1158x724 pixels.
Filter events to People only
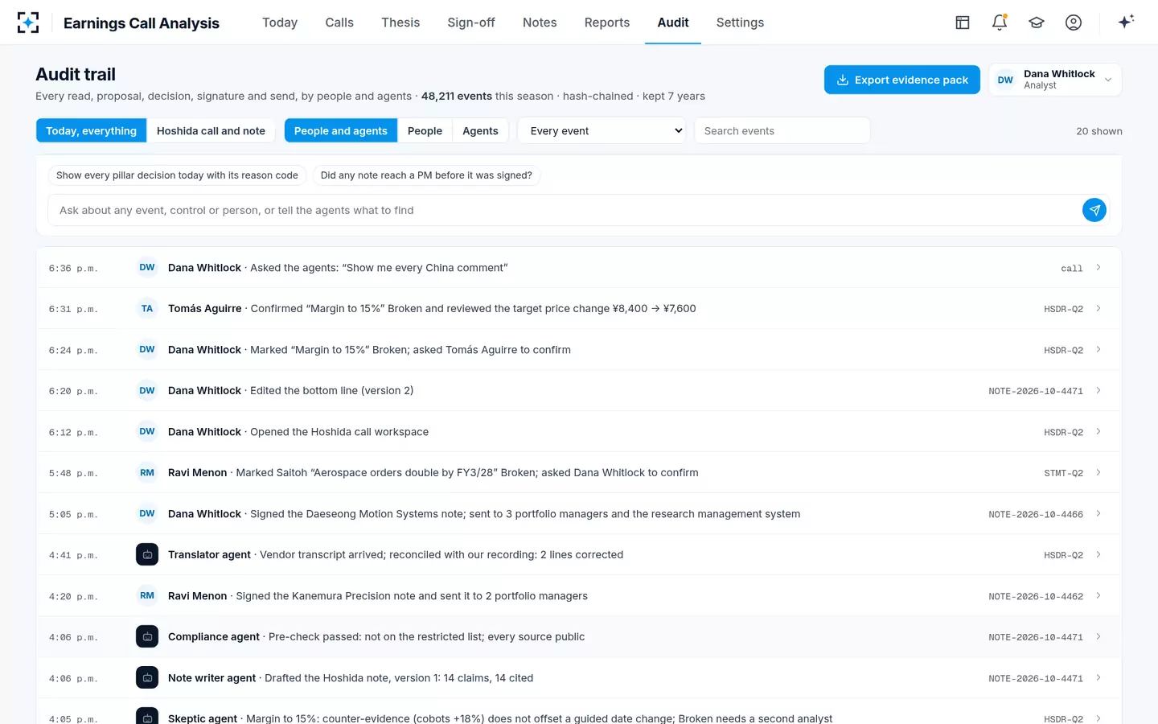click(x=425, y=130)
